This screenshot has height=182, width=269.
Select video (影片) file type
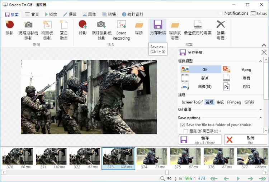pos(201,78)
